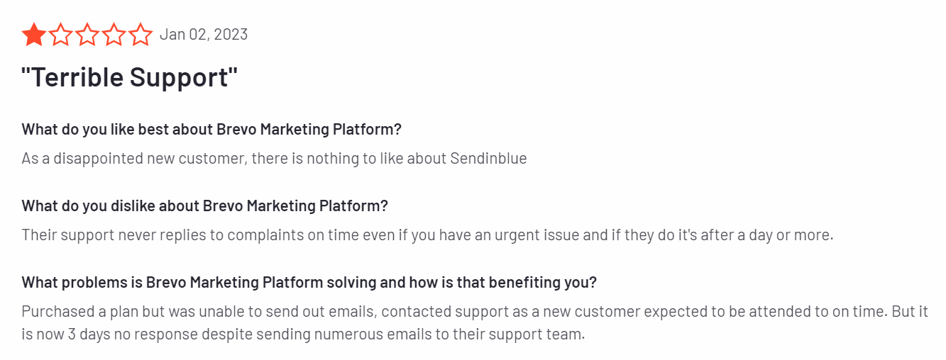Click the first filled red star
Viewport: 946px width, 360px height.
pyautogui.click(x=33, y=34)
